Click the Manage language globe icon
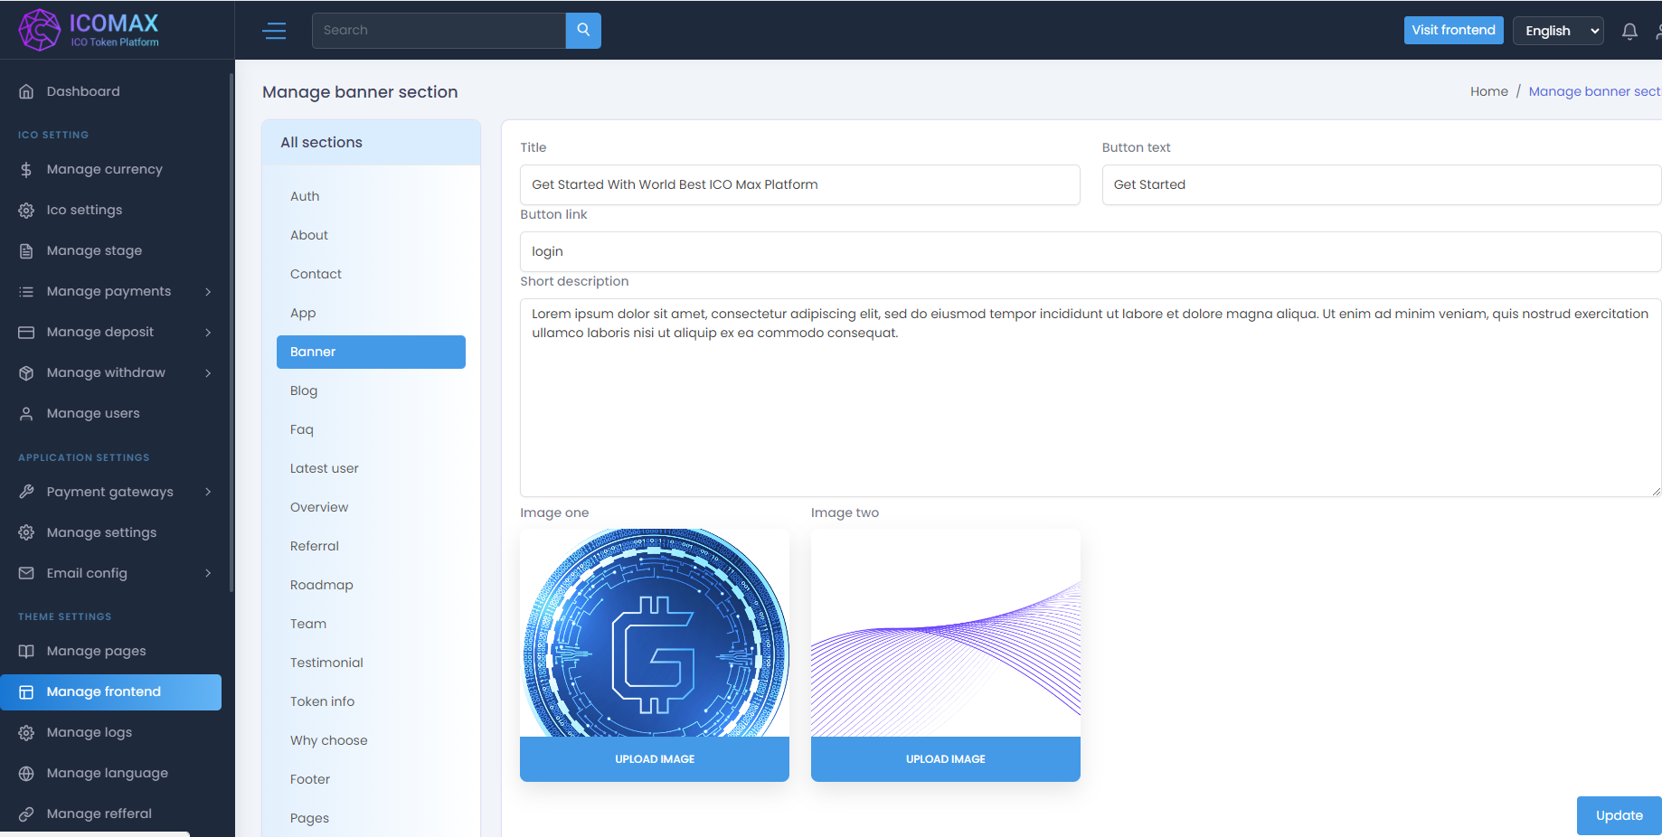This screenshot has width=1662, height=837. pos(26,773)
